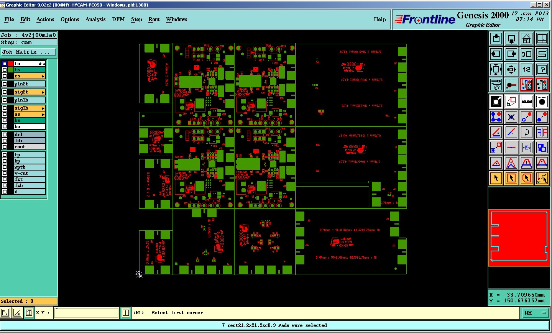
Task: Toggle the 'ts' layer checkbox
Action: 5,70
